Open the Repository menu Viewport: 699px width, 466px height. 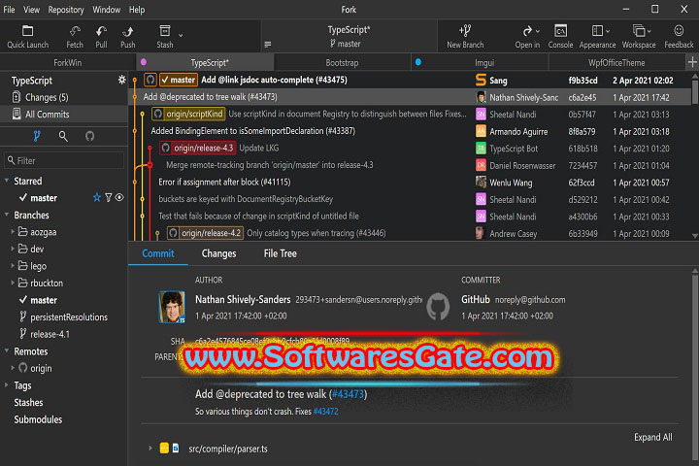(x=66, y=10)
